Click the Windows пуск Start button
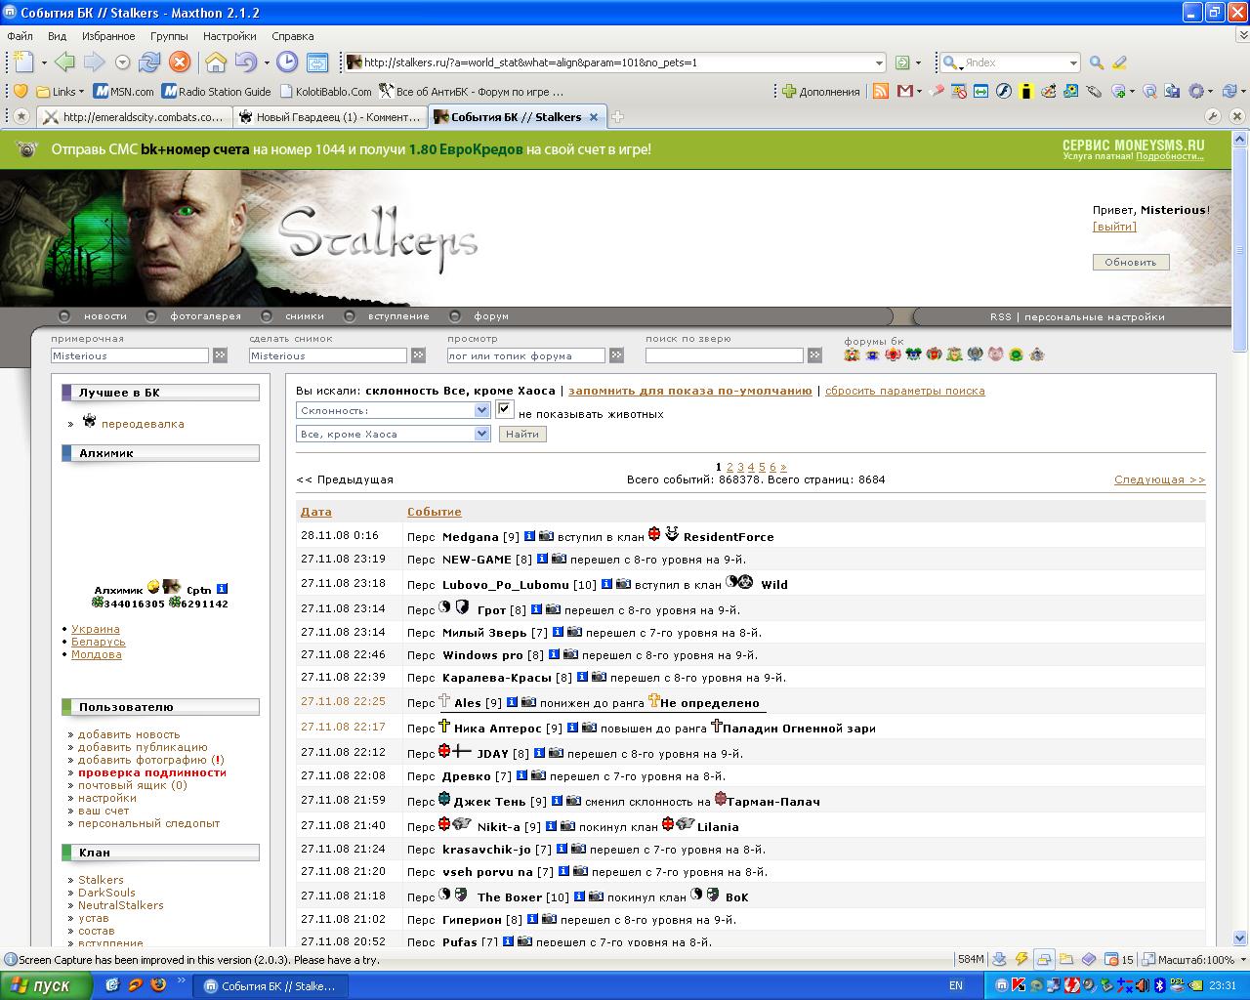 tap(47, 985)
